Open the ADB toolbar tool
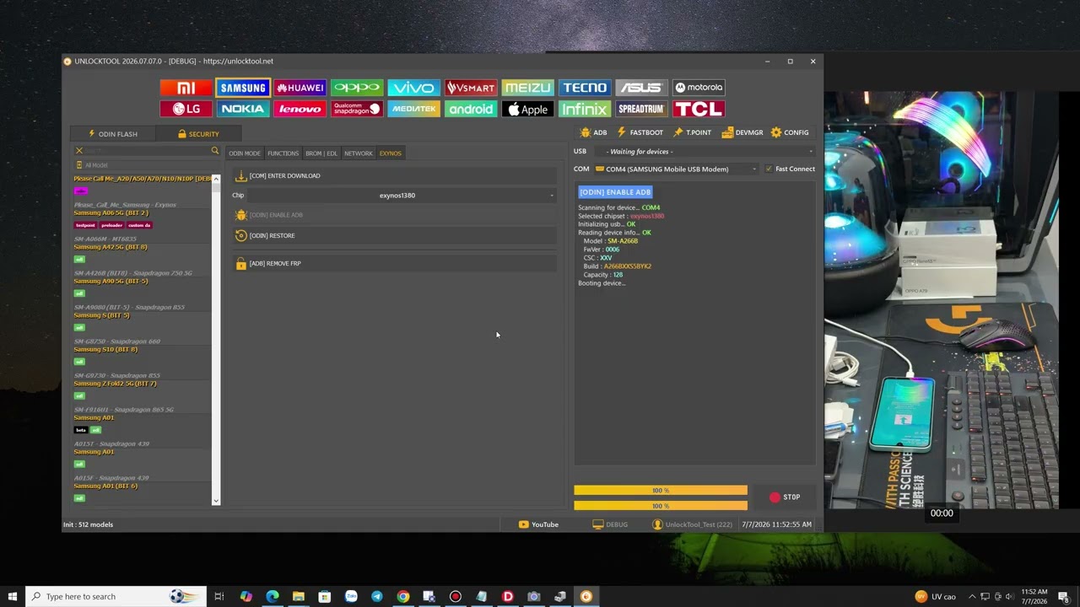The width and height of the screenshot is (1080, 607). pyautogui.click(x=593, y=132)
